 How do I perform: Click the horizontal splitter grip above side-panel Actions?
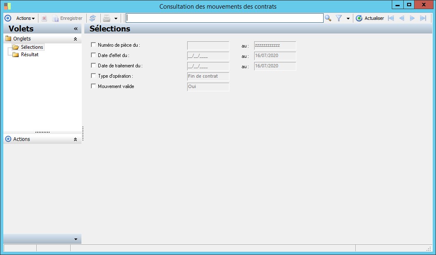click(43, 132)
